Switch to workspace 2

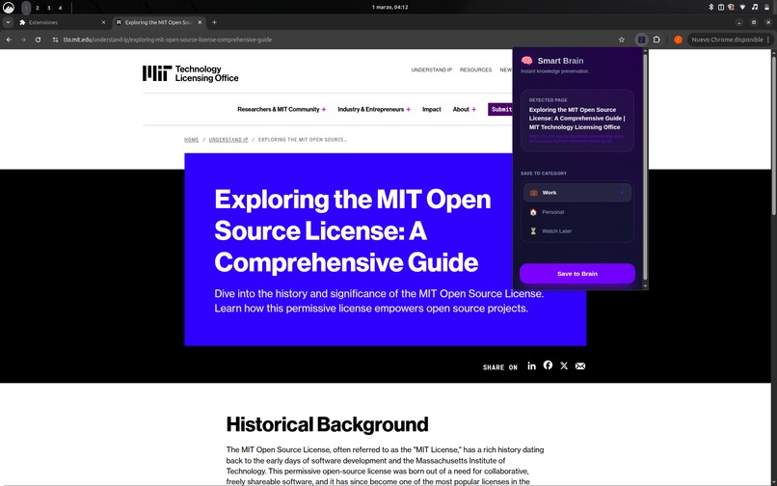pos(38,8)
